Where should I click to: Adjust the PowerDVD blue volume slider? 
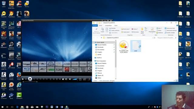coord(75,79)
